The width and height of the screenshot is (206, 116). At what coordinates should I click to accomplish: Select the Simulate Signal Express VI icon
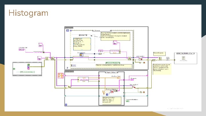(82, 55)
